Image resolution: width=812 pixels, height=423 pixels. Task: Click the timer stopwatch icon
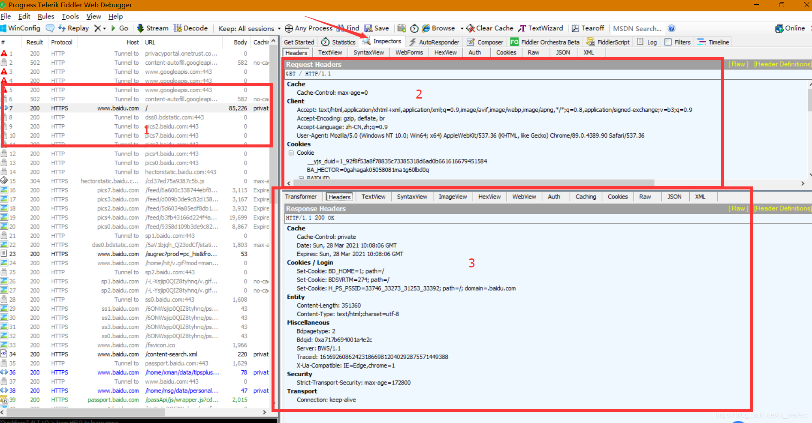click(x=414, y=28)
